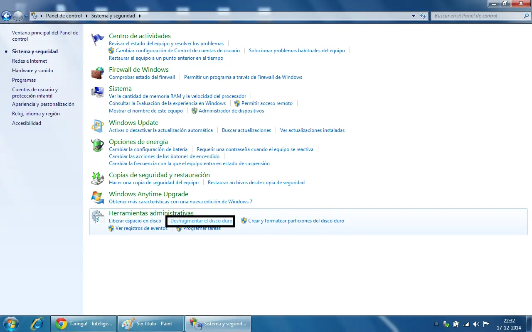Click Buscar actualizaciones link
This screenshot has width=532, height=332.
[246, 130]
